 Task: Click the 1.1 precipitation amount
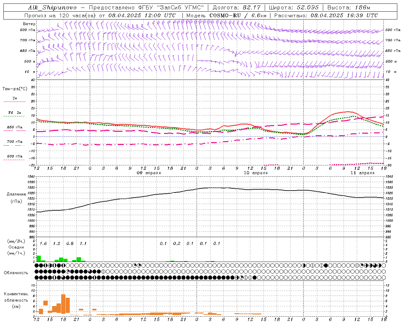click(83, 244)
